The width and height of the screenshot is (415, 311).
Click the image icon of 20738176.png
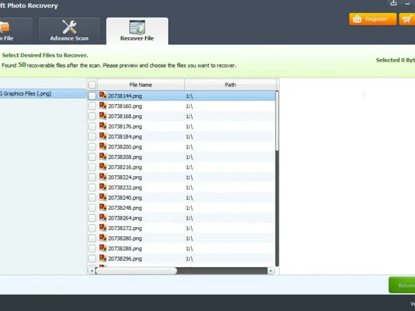pos(103,126)
